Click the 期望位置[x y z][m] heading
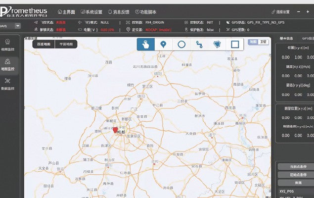This screenshot has height=198, width=314. point(298,108)
